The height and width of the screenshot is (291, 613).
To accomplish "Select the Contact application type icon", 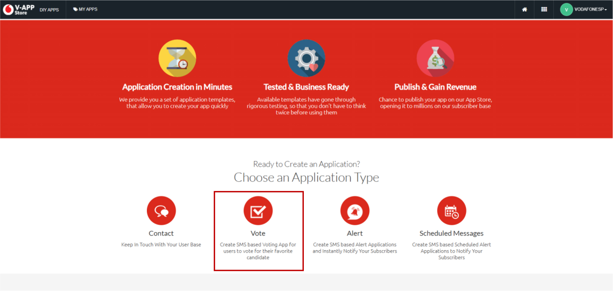I will 161,211.
